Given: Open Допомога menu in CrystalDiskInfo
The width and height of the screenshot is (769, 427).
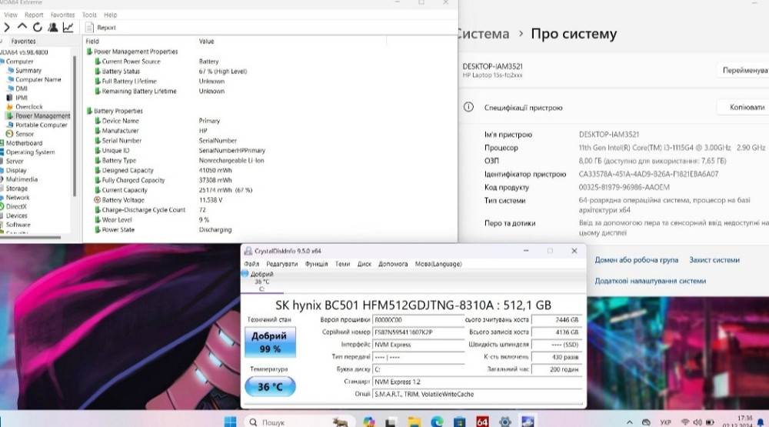Looking at the screenshot, I should coord(393,264).
